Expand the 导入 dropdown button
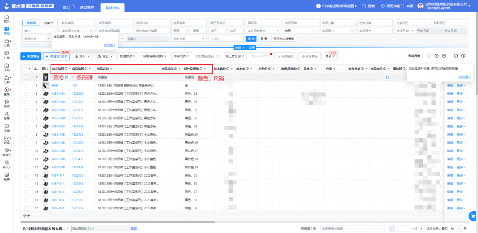 (x=82, y=56)
